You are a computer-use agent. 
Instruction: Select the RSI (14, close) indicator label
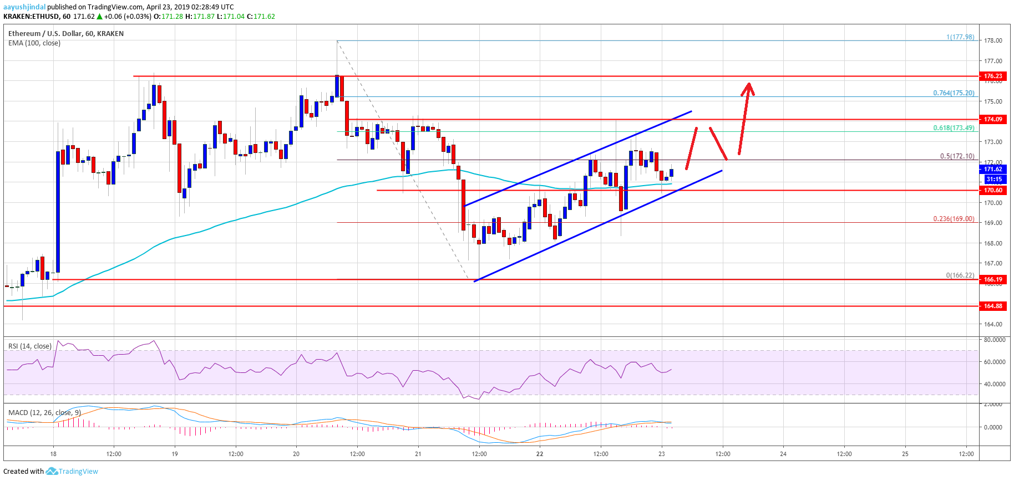tap(30, 346)
